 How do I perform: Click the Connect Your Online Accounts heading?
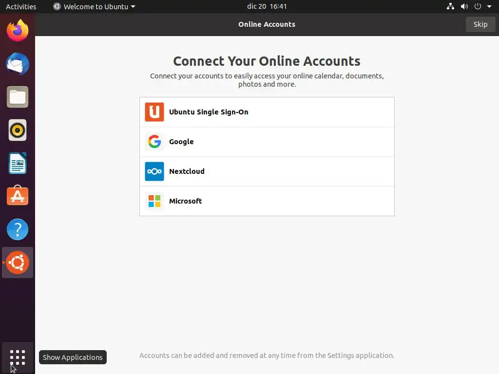[x=267, y=61]
